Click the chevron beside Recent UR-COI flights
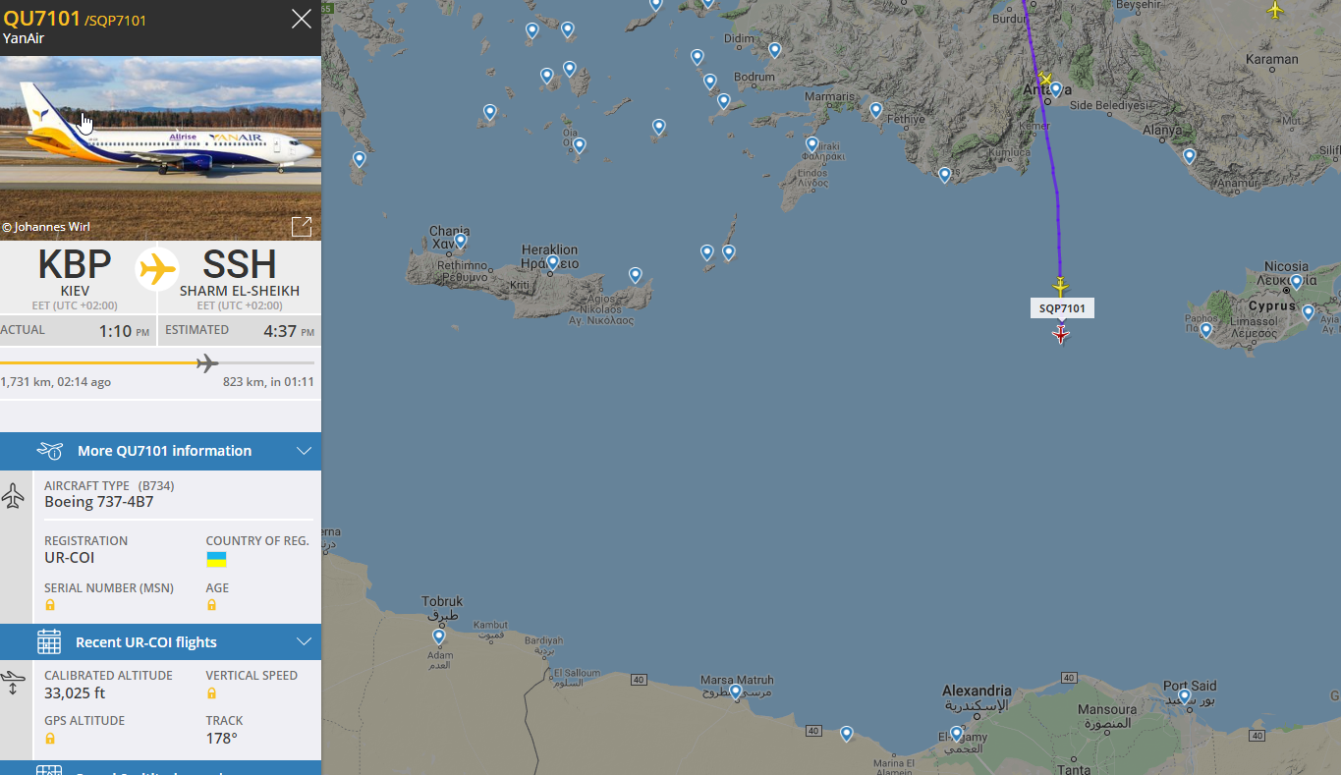Screen dimensions: 1341x775 (x=304, y=642)
